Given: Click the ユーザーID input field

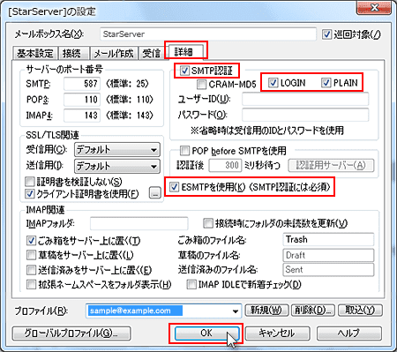Looking at the screenshot, I should tap(305, 99).
